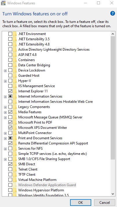
Task: Turn on the ASP.NET 4.8 checkbox
Action: tap(10, 55)
